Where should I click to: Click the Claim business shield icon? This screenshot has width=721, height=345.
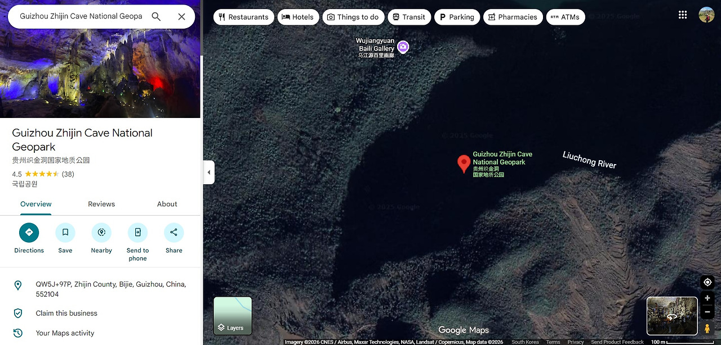tap(18, 314)
